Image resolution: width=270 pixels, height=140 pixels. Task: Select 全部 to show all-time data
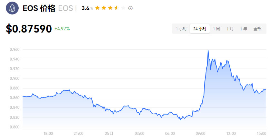(257, 29)
